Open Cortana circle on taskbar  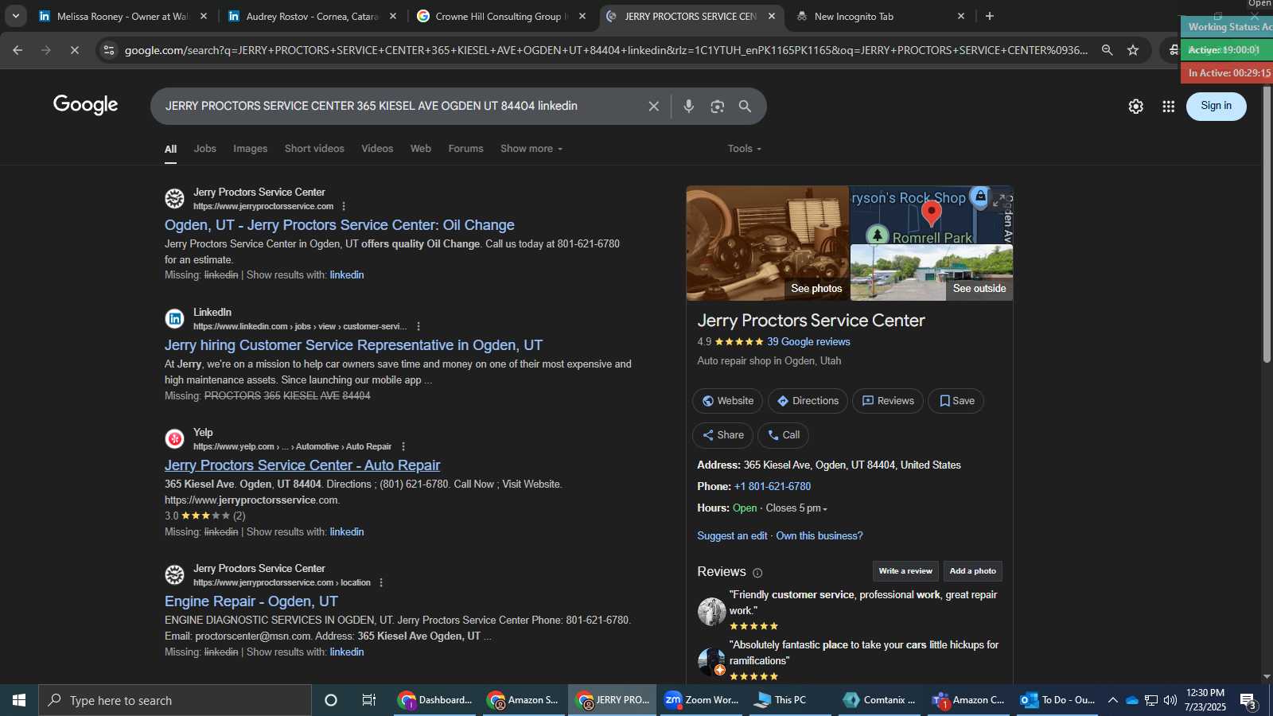[331, 700]
